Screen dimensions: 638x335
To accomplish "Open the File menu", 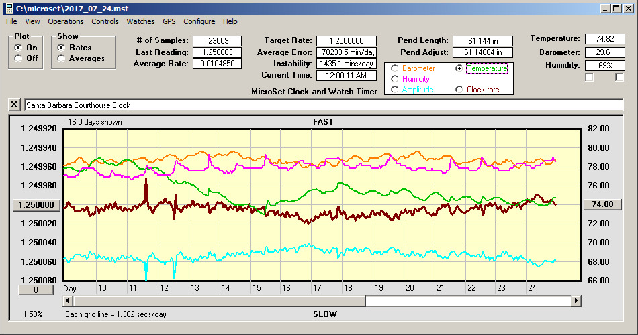I will (11, 21).
